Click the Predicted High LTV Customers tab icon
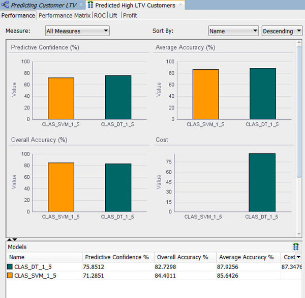305x298 pixels. [x=90, y=5]
